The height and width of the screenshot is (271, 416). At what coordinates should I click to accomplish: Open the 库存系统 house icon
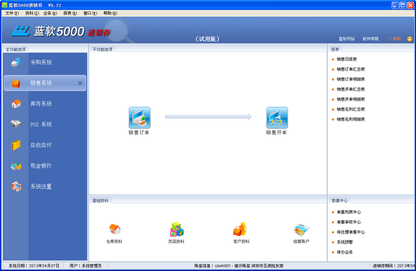[x=16, y=103]
